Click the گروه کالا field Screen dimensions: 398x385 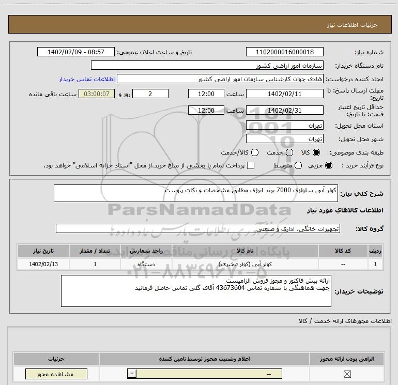198,228
